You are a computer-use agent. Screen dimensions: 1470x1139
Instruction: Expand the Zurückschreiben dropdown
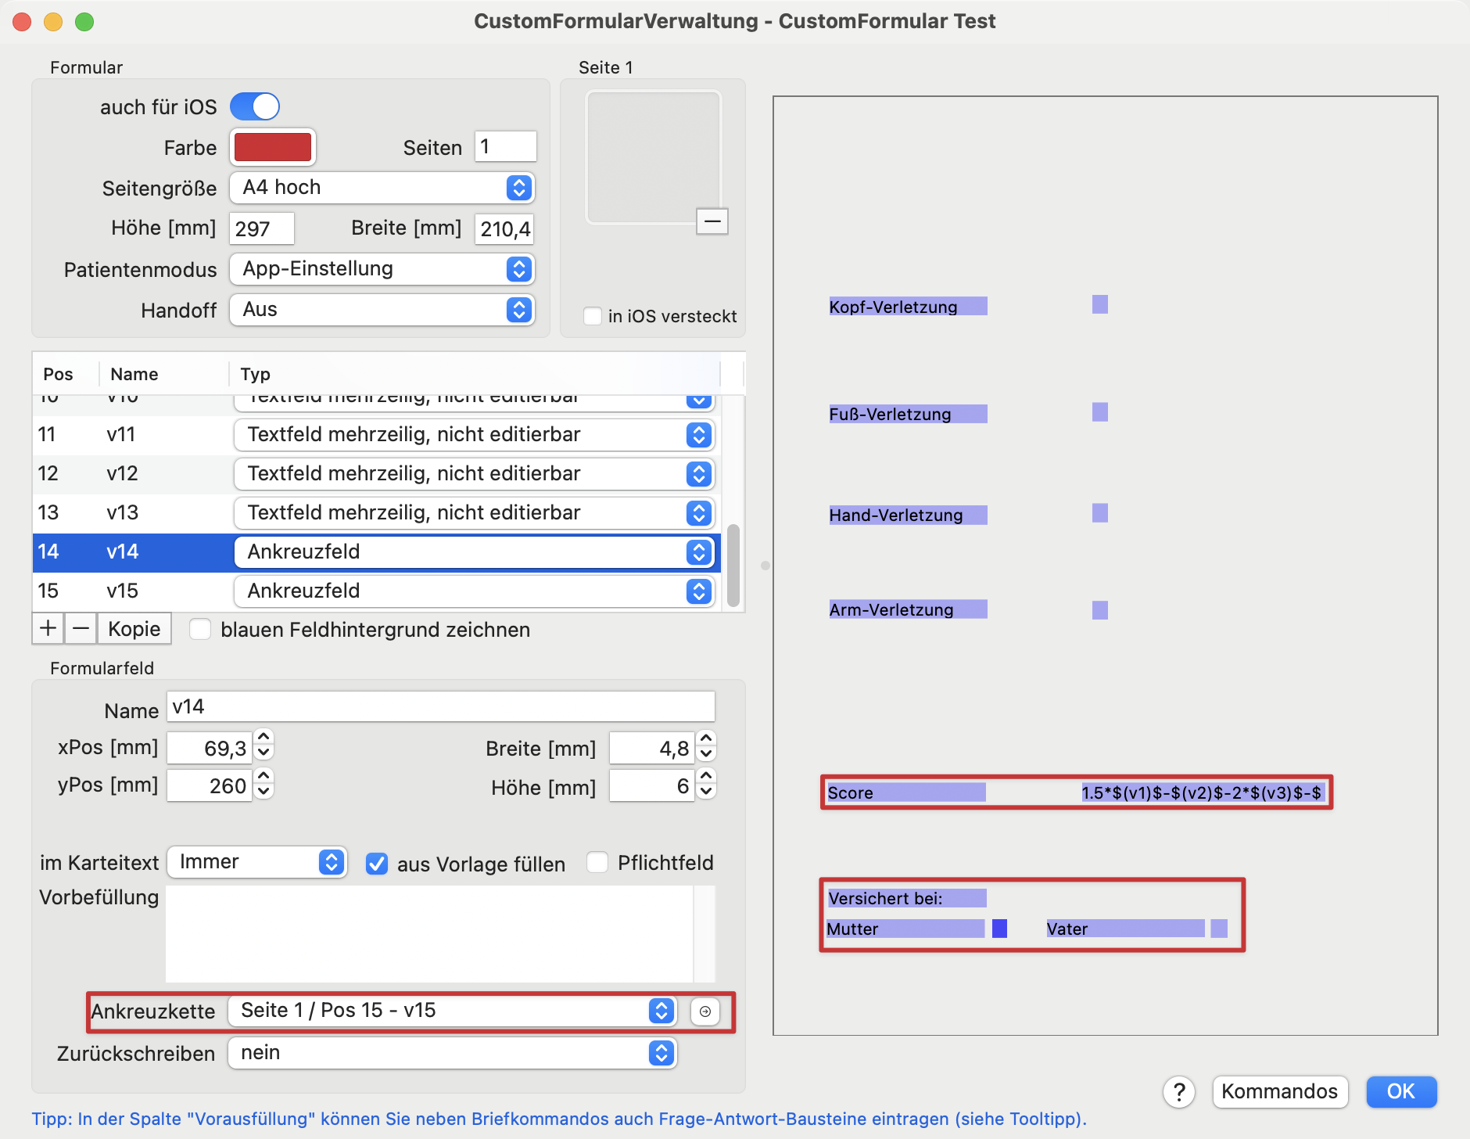tap(452, 1053)
